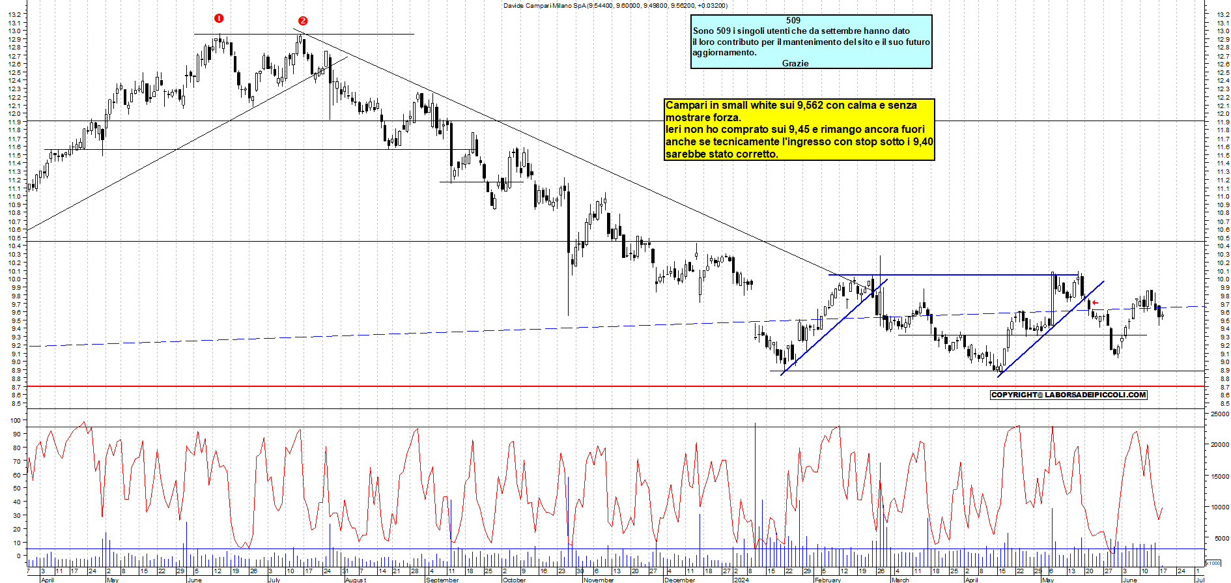This screenshot has width=1231, height=583.
Task: Click the "509" heading in the cyan box
Action: (x=793, y=20)
